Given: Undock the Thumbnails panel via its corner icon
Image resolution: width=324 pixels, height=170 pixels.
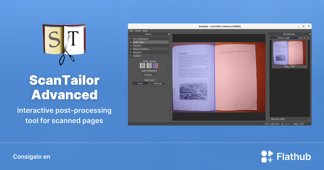Looking at the screenshot, I should coord(310,34).
